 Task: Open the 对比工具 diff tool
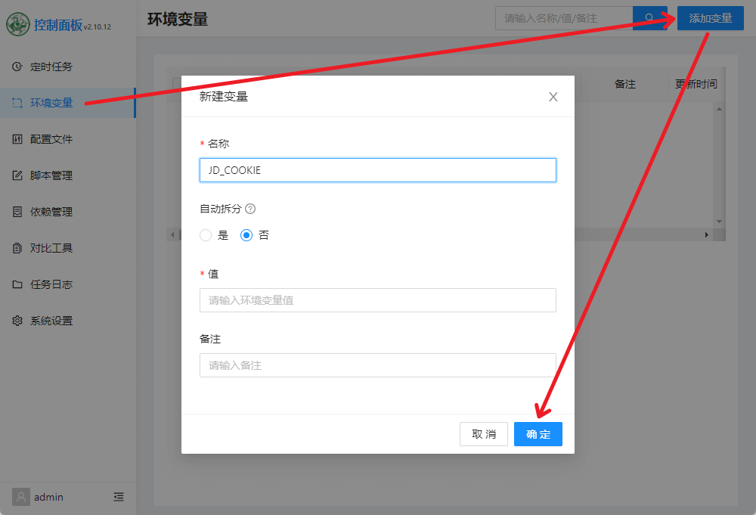click(x=51, y=248)
